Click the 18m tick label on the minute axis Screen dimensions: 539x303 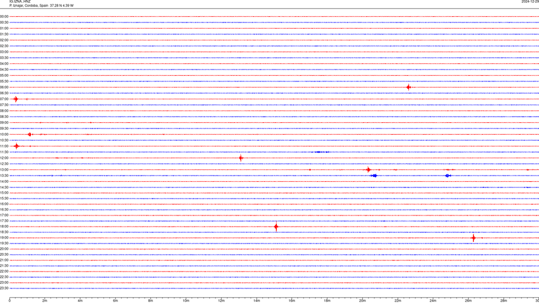327,301
